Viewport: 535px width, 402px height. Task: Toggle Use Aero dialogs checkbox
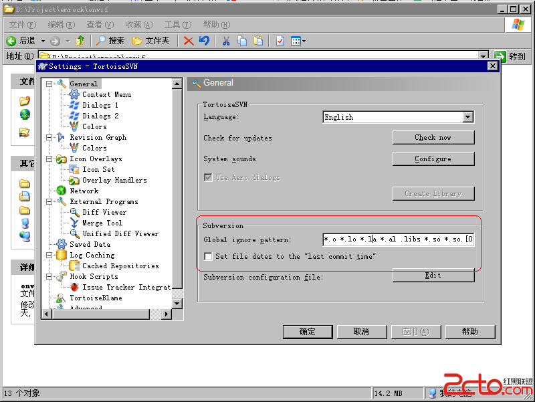point(208,177)
